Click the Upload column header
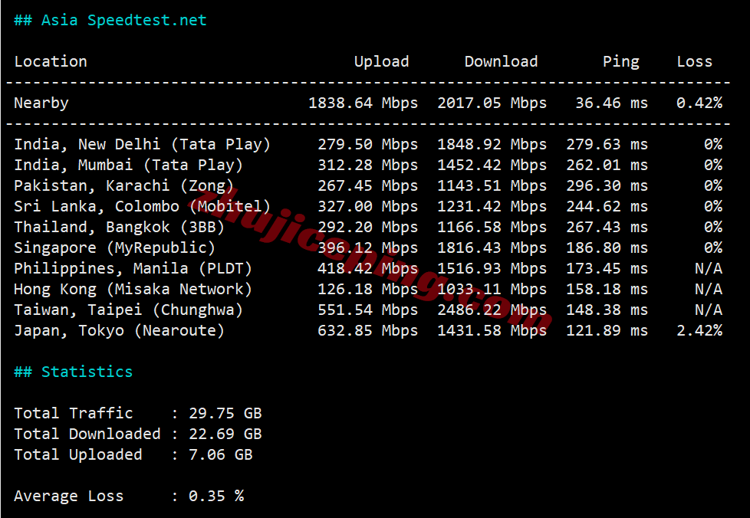 (381, 61)
